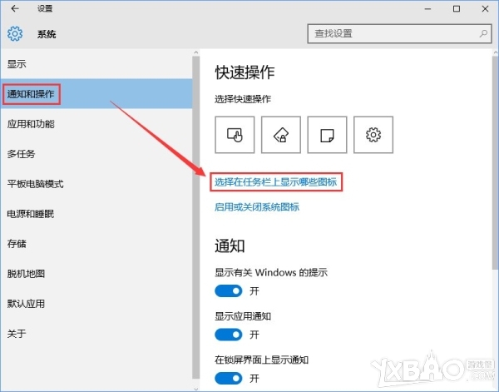Viewport: 499px width, 392px height.
Task: Open 显示 settings page
Action: coord(96,64)
